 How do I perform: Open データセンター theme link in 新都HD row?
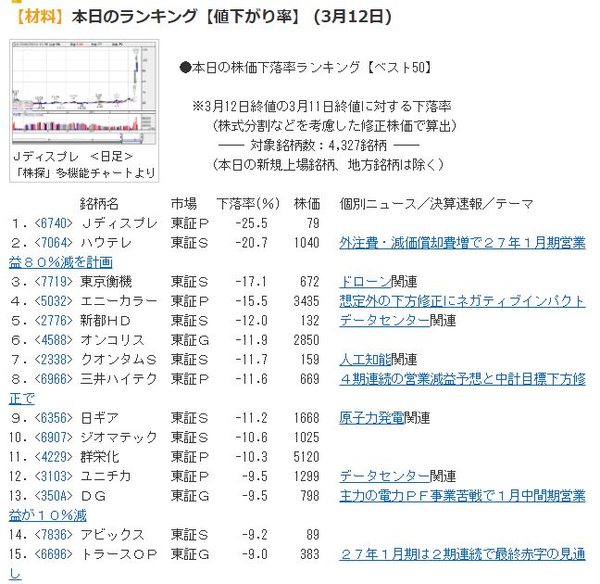pyautogui.click(x=383, y=321)
